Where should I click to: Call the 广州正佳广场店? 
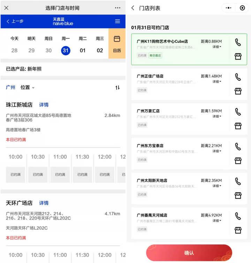click(238, 77)
